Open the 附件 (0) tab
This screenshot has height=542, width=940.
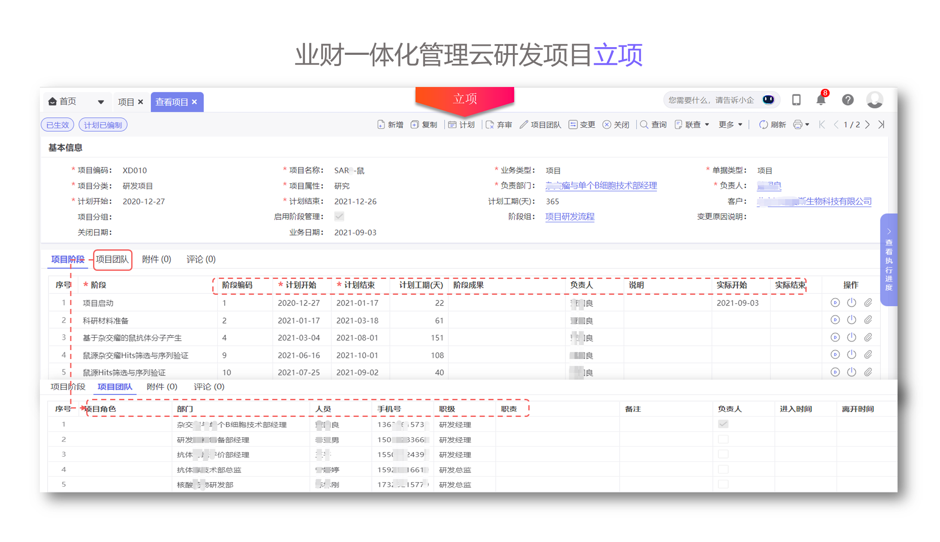157,260
